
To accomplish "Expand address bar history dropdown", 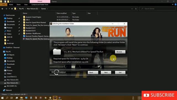I will point(132,9).
